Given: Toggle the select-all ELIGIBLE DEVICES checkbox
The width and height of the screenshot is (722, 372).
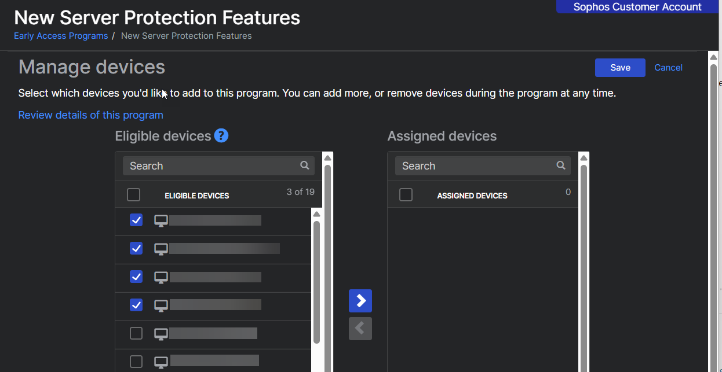Looking at the screenshot, I should point(133,195).
